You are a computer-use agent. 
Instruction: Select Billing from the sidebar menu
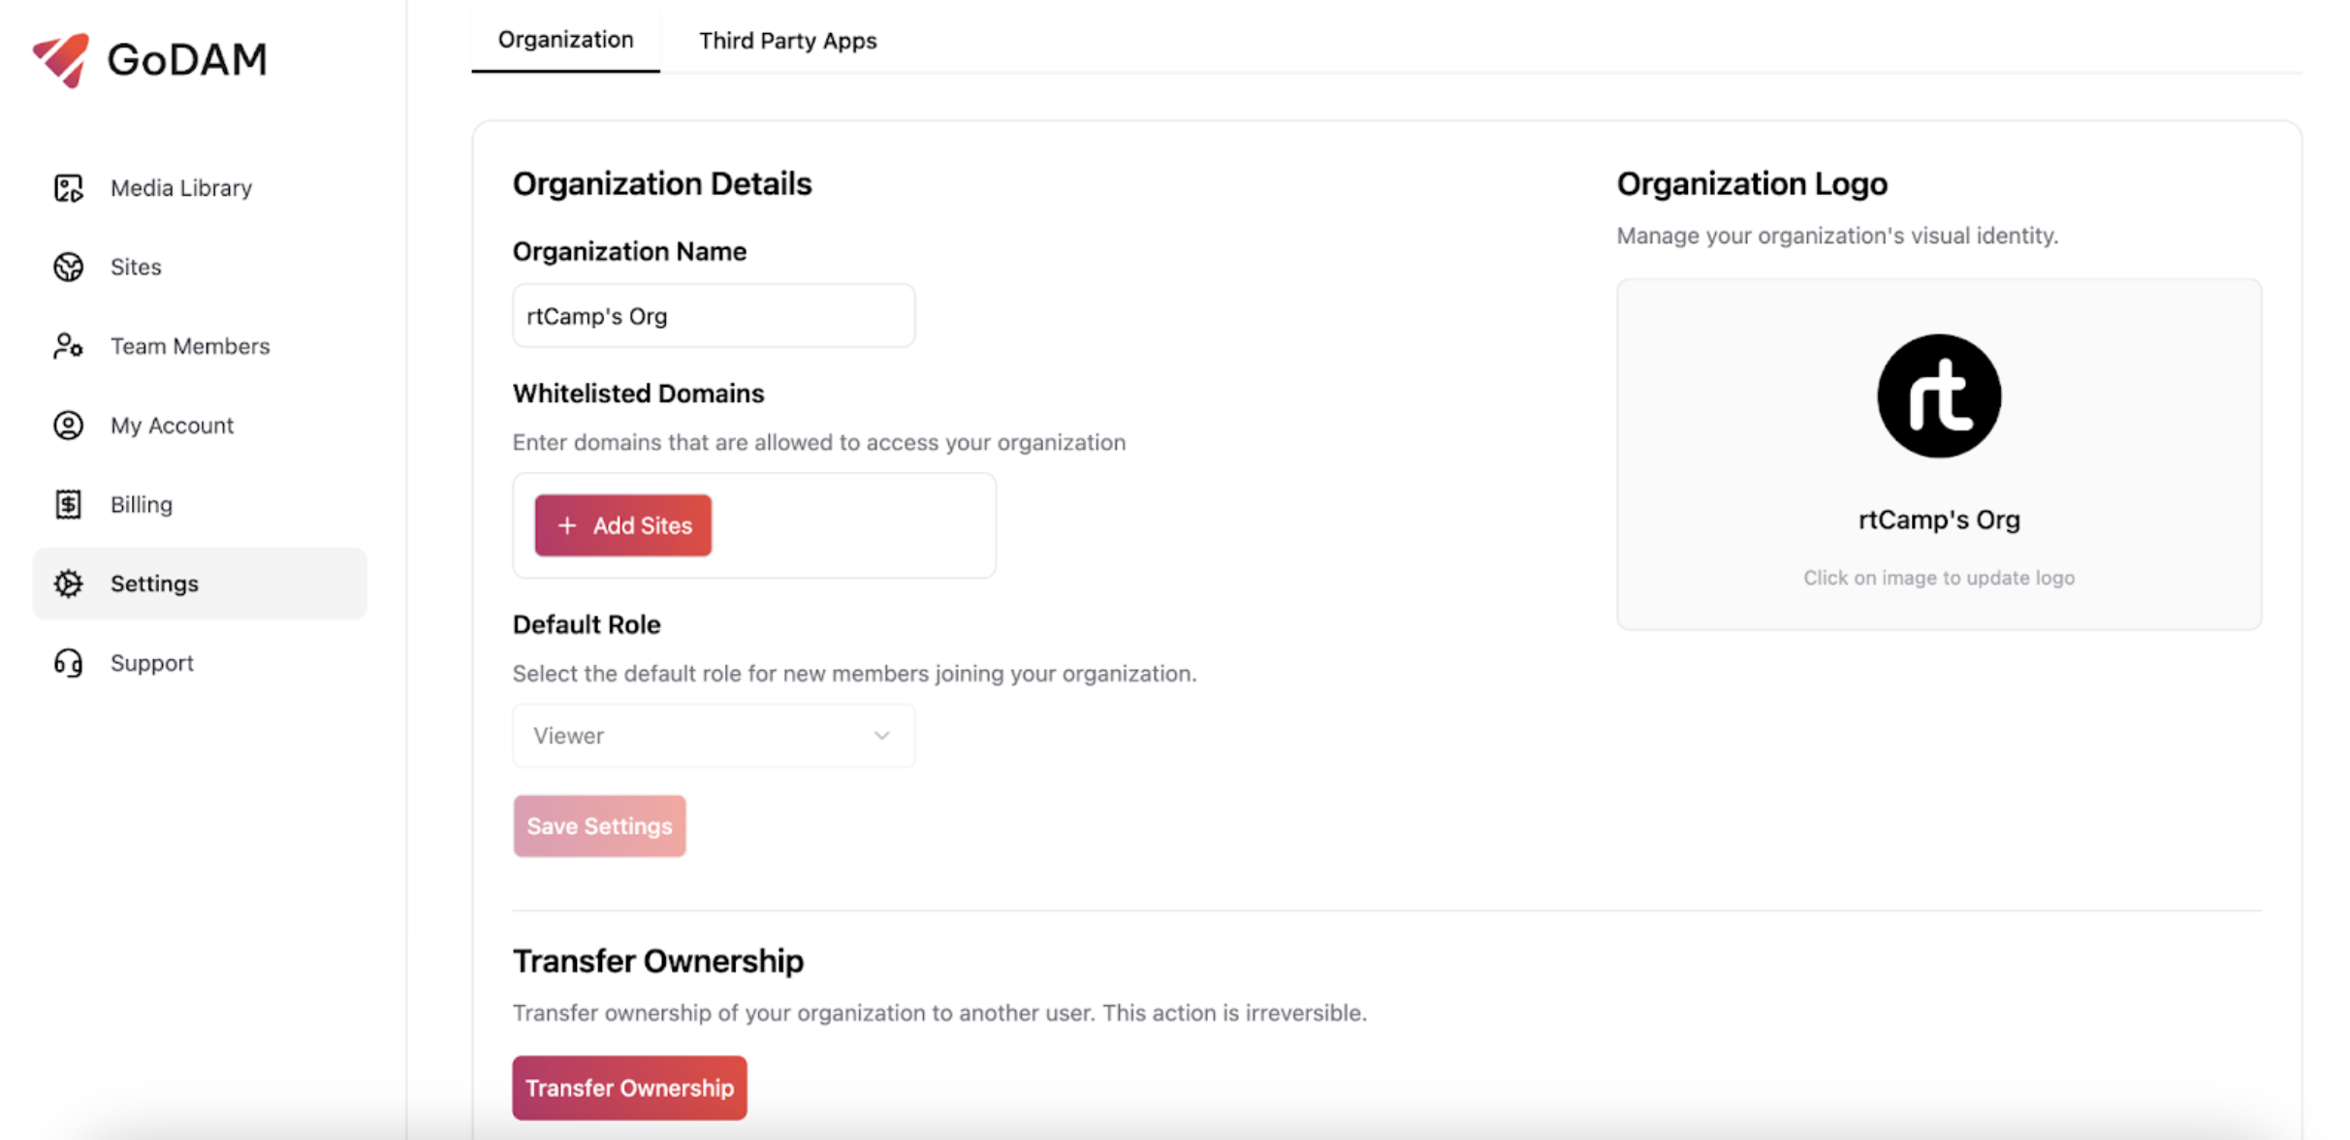tap(140, 504)
